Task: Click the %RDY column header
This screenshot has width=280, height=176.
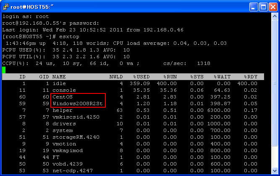Action: coord(251,77)
